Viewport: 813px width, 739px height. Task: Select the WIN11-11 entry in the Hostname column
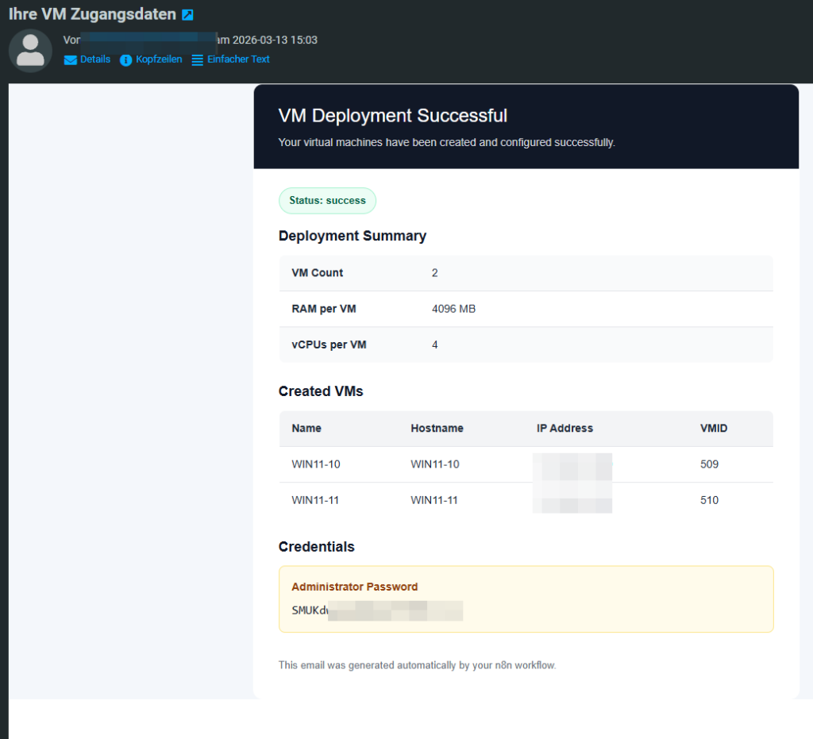tap(434, 500)
